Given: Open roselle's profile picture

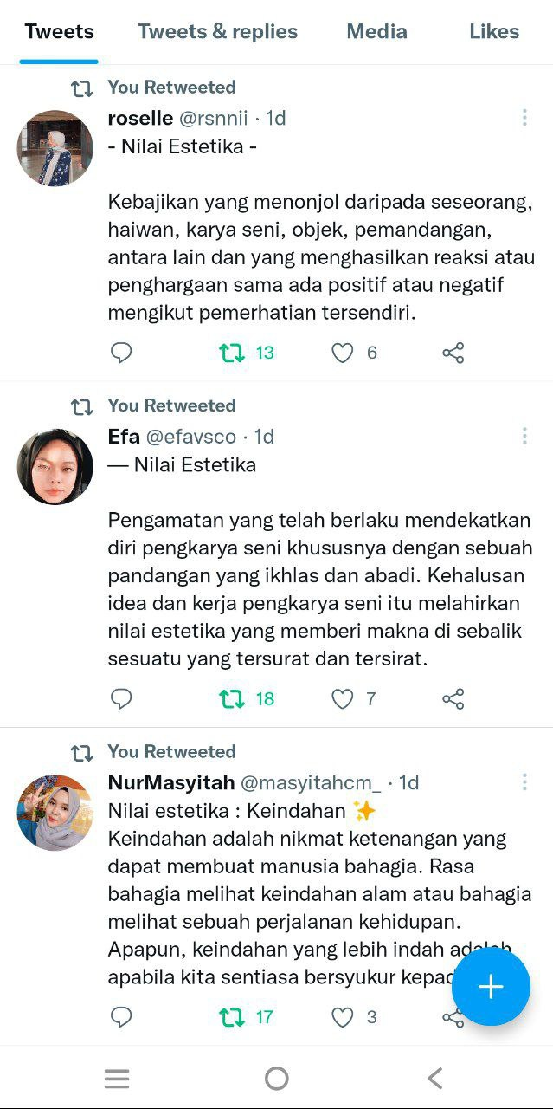Looking at the screenshot, I should [55, 148].
